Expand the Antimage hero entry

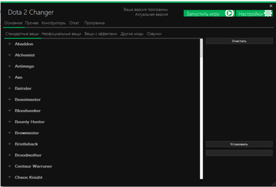10,66
